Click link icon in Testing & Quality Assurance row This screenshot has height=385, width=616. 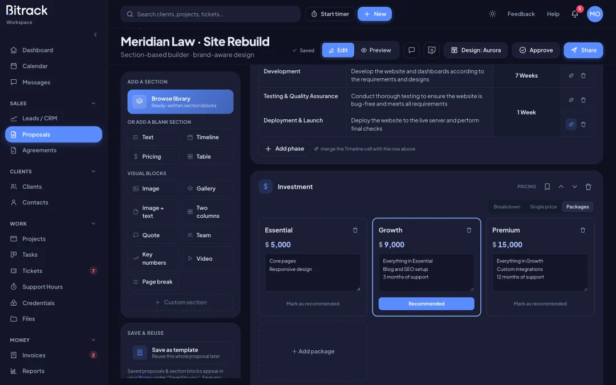[571, 100]
